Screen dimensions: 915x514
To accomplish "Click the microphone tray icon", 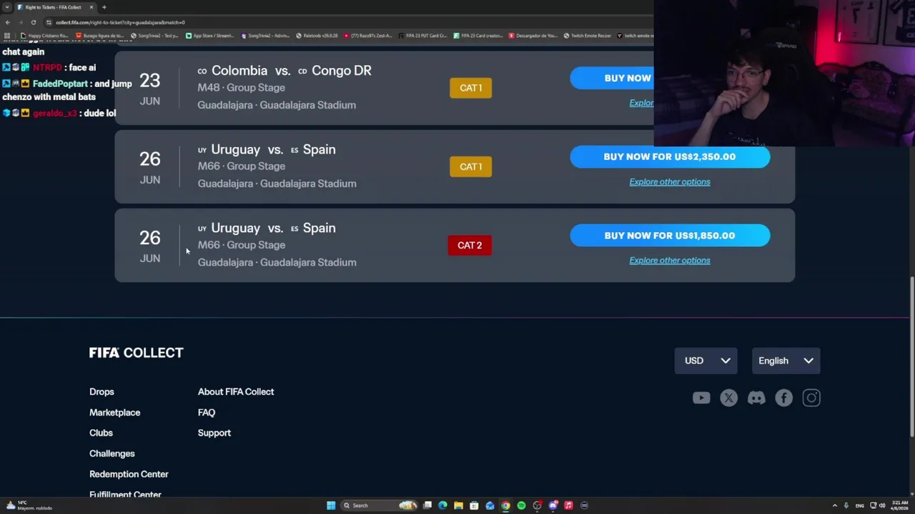I will click(x=846, y=505).
